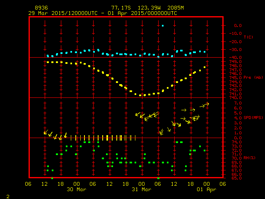Click the 741.0 pressure tick value
Viewport: 265px width, 199px height.
(236, 94)
